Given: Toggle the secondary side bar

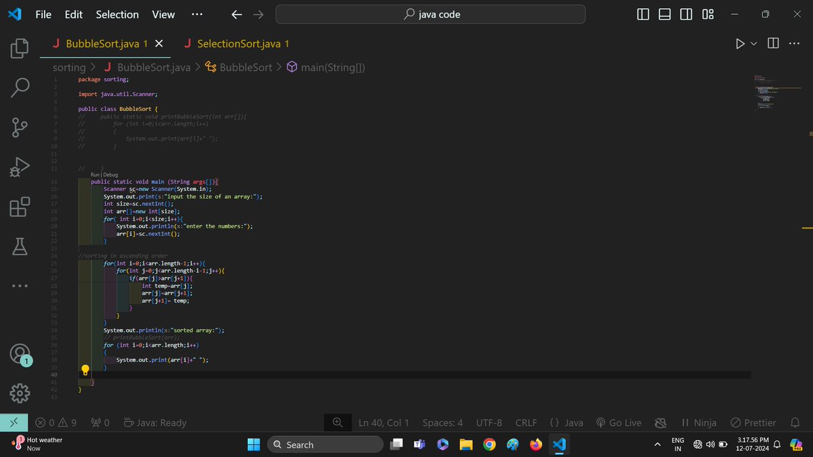Looking at the screenshot, I should point(686,14).
